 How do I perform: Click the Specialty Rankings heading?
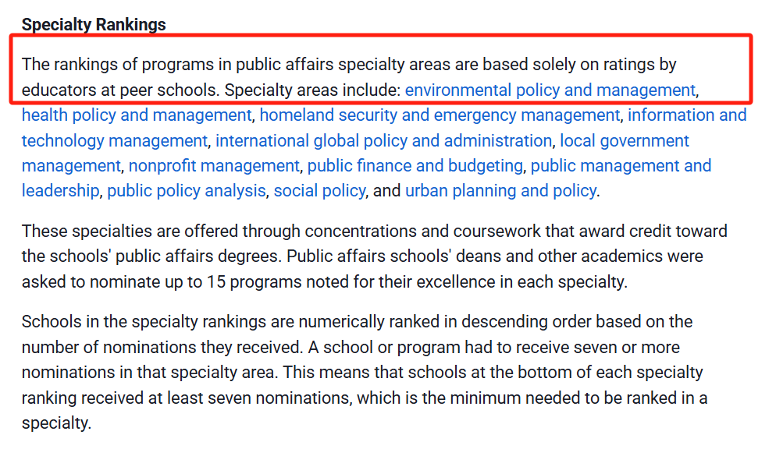pos(94,24)
